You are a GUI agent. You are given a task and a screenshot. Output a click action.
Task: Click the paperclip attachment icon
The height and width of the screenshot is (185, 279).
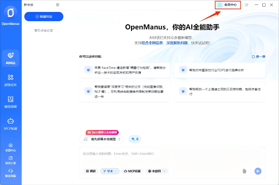[245, 171]
